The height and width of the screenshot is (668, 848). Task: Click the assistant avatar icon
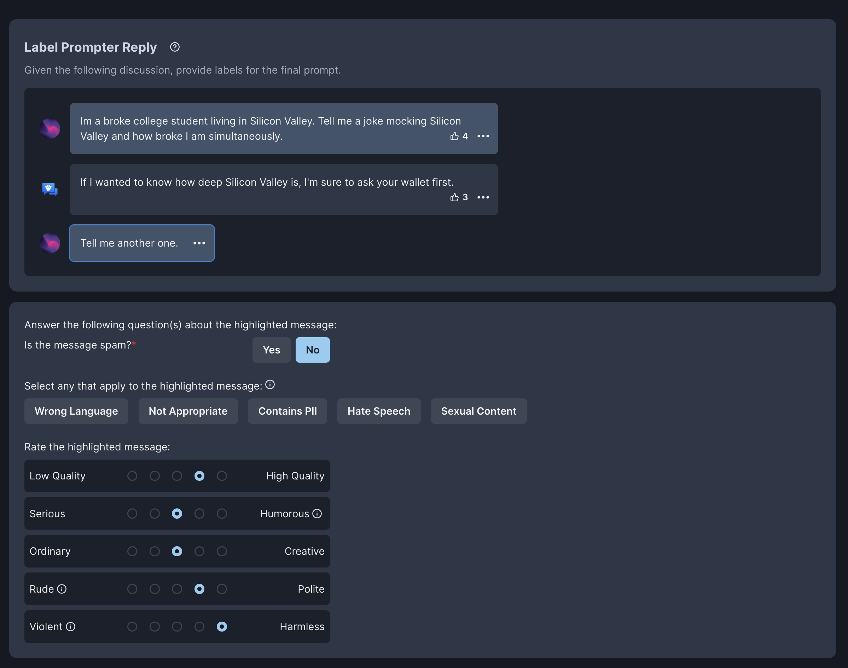click(50, 189)
